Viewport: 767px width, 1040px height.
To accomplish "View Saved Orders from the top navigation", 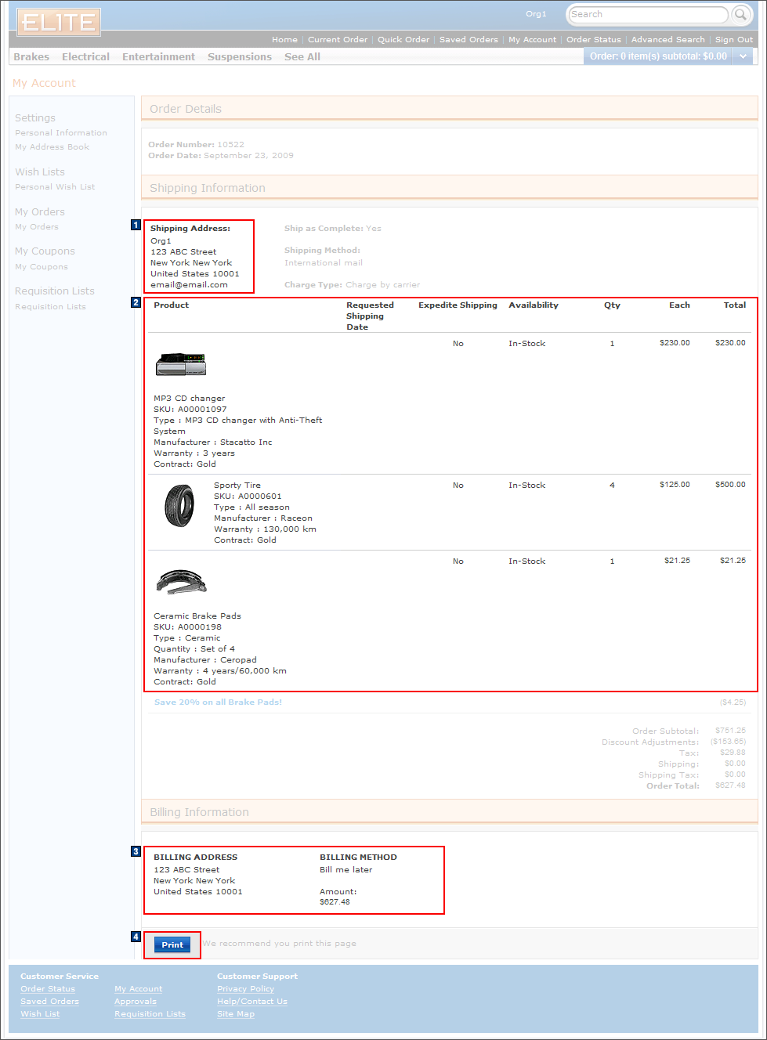I will [468, 39].
